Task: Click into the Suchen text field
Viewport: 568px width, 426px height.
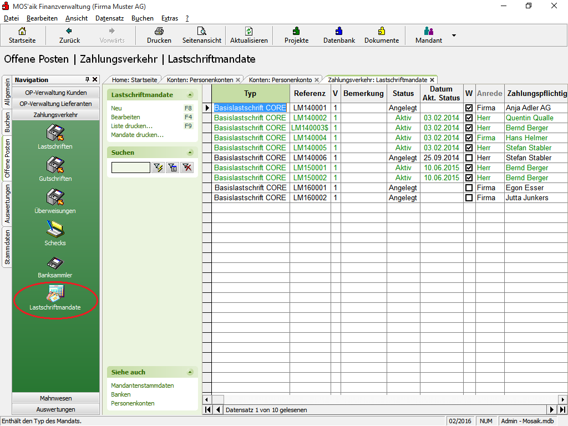Action: click(x=131, y=168)
